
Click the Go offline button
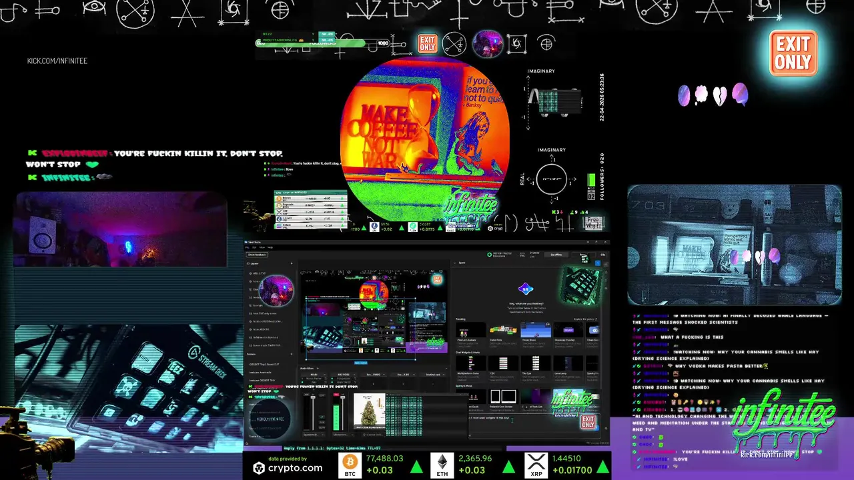[x=556, y=255]
